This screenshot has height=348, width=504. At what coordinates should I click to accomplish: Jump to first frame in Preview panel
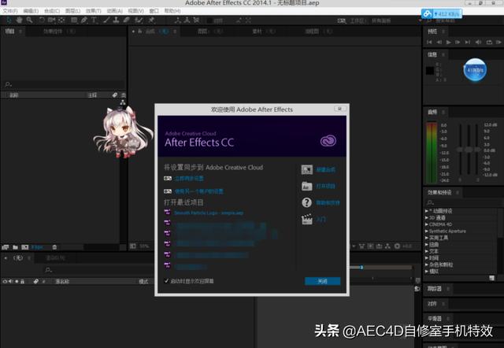point(429,42)
